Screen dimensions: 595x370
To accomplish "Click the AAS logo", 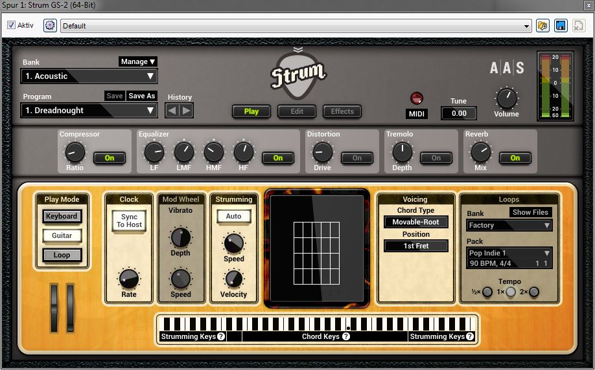I will (x=507, y=68).
